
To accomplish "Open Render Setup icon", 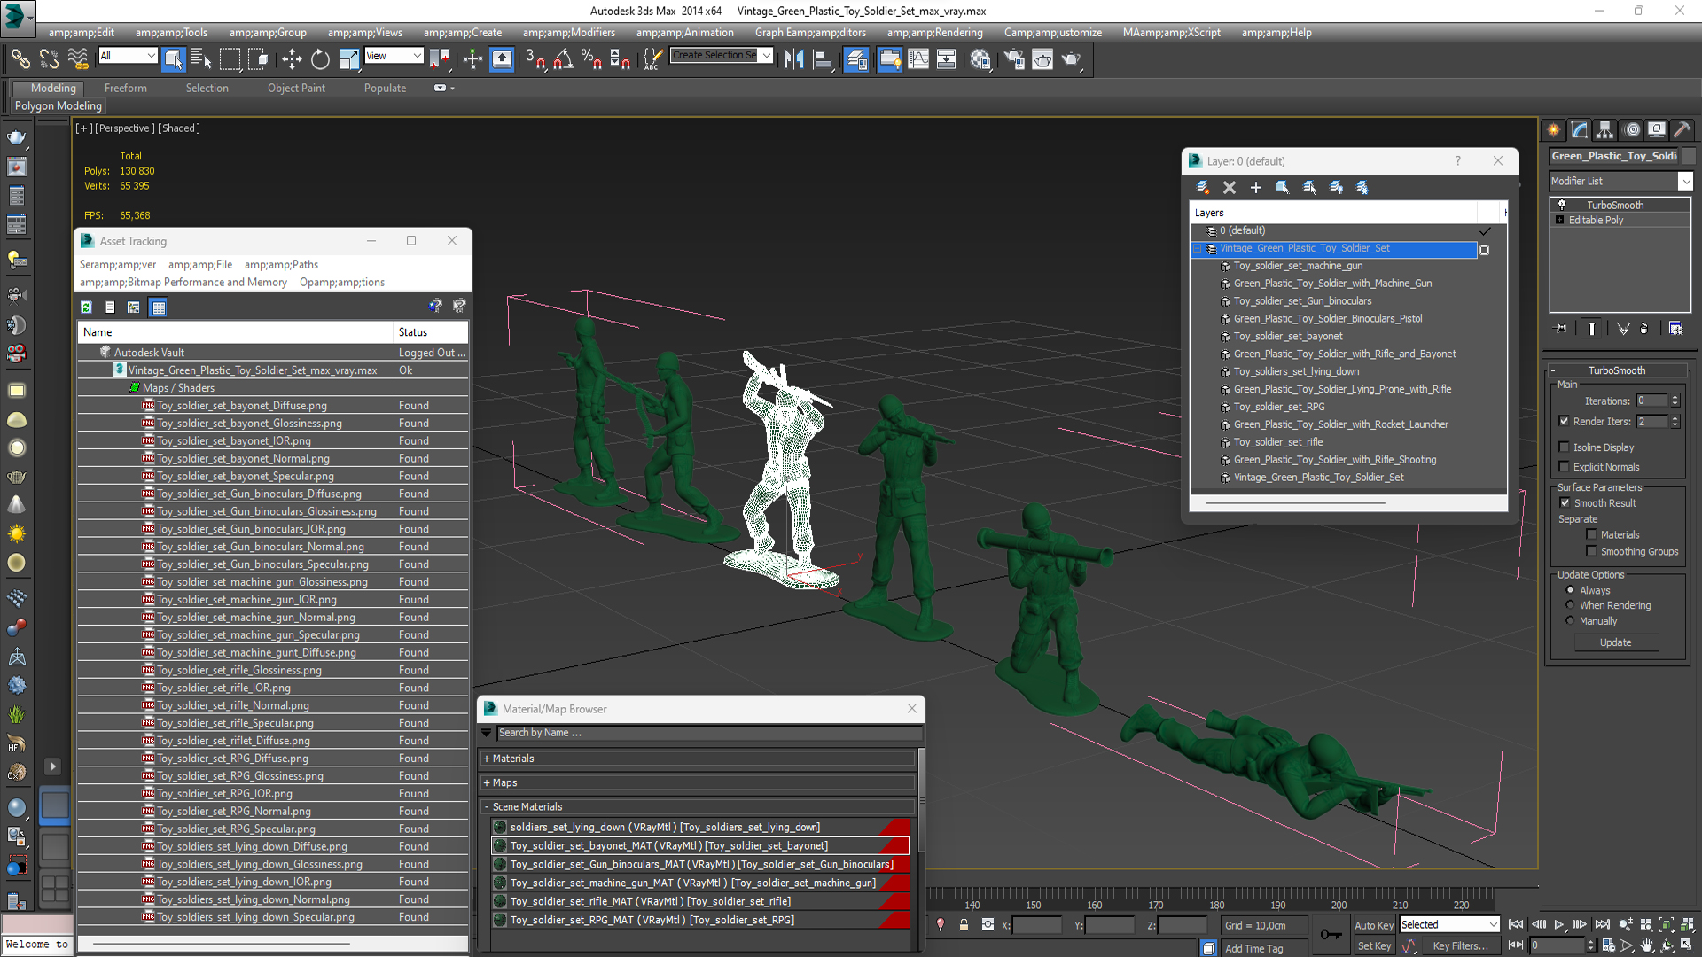I will pyautogui.click(x=1014, y=59).
